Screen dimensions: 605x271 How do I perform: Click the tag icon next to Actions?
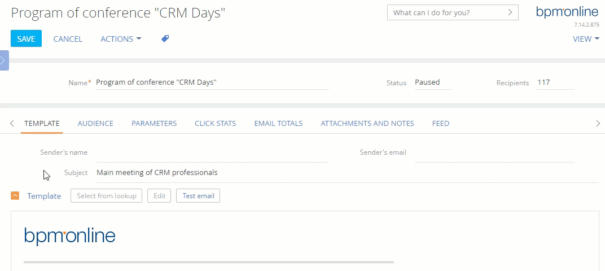coord(165,38)
